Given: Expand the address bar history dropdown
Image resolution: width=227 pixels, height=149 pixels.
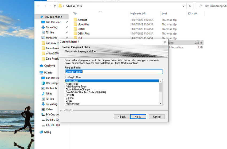Looking at the screenshot, I should tap(183, 6).
